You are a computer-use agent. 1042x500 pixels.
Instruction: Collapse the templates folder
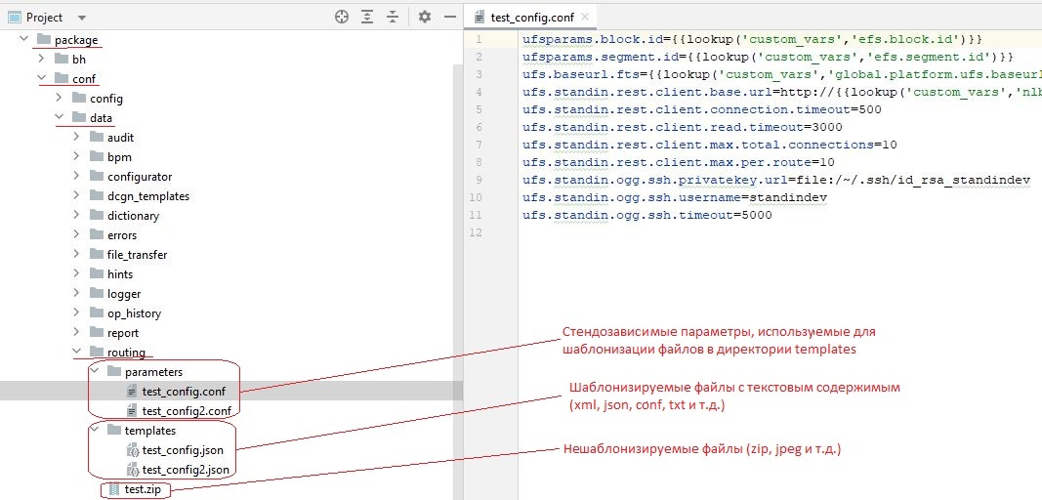95,431
